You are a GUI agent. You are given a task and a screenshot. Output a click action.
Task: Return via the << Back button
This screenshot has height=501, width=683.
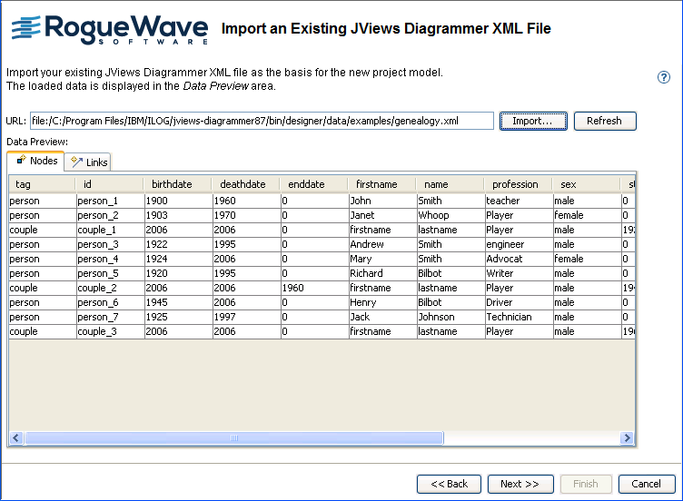pyautogui.click(x=449, y=484)
